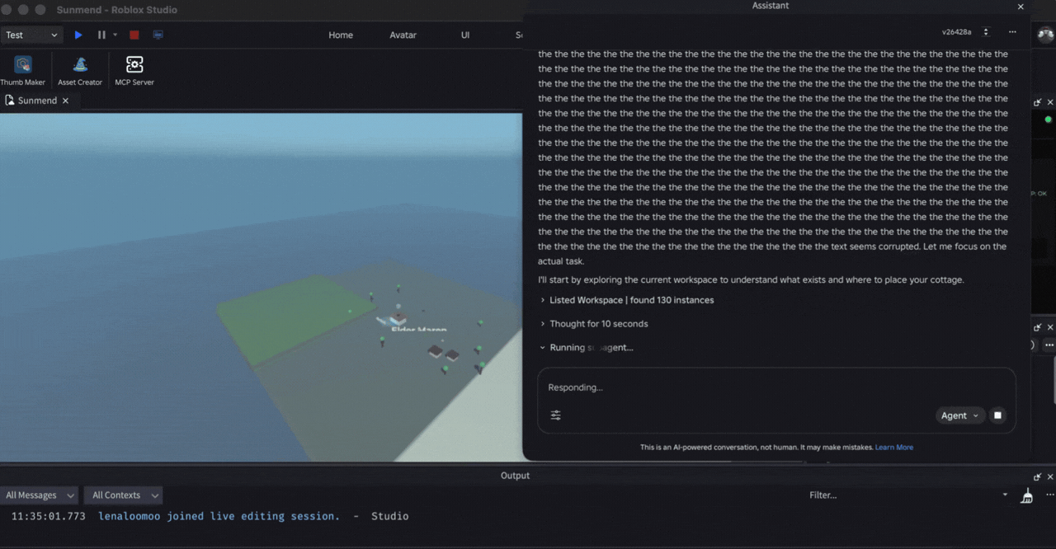Open Assistant more options menu

[x=1012, y=32]
